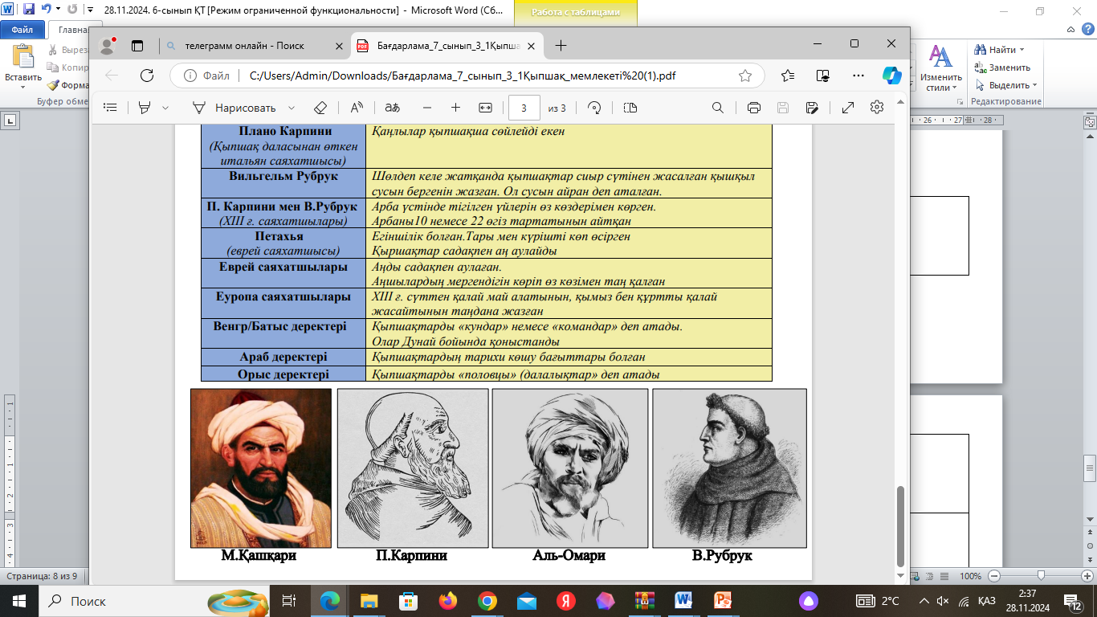The width and height of the screenshot is (1097, 617).
Task: Toggle page view layout button
Action: (x=630, y=108)
